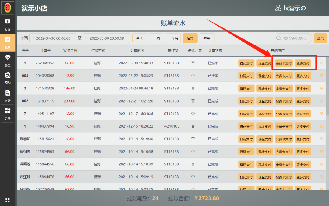
Task: Filter bills by 一周 one week
Action: pyautogui.click(x=156, y=38)
